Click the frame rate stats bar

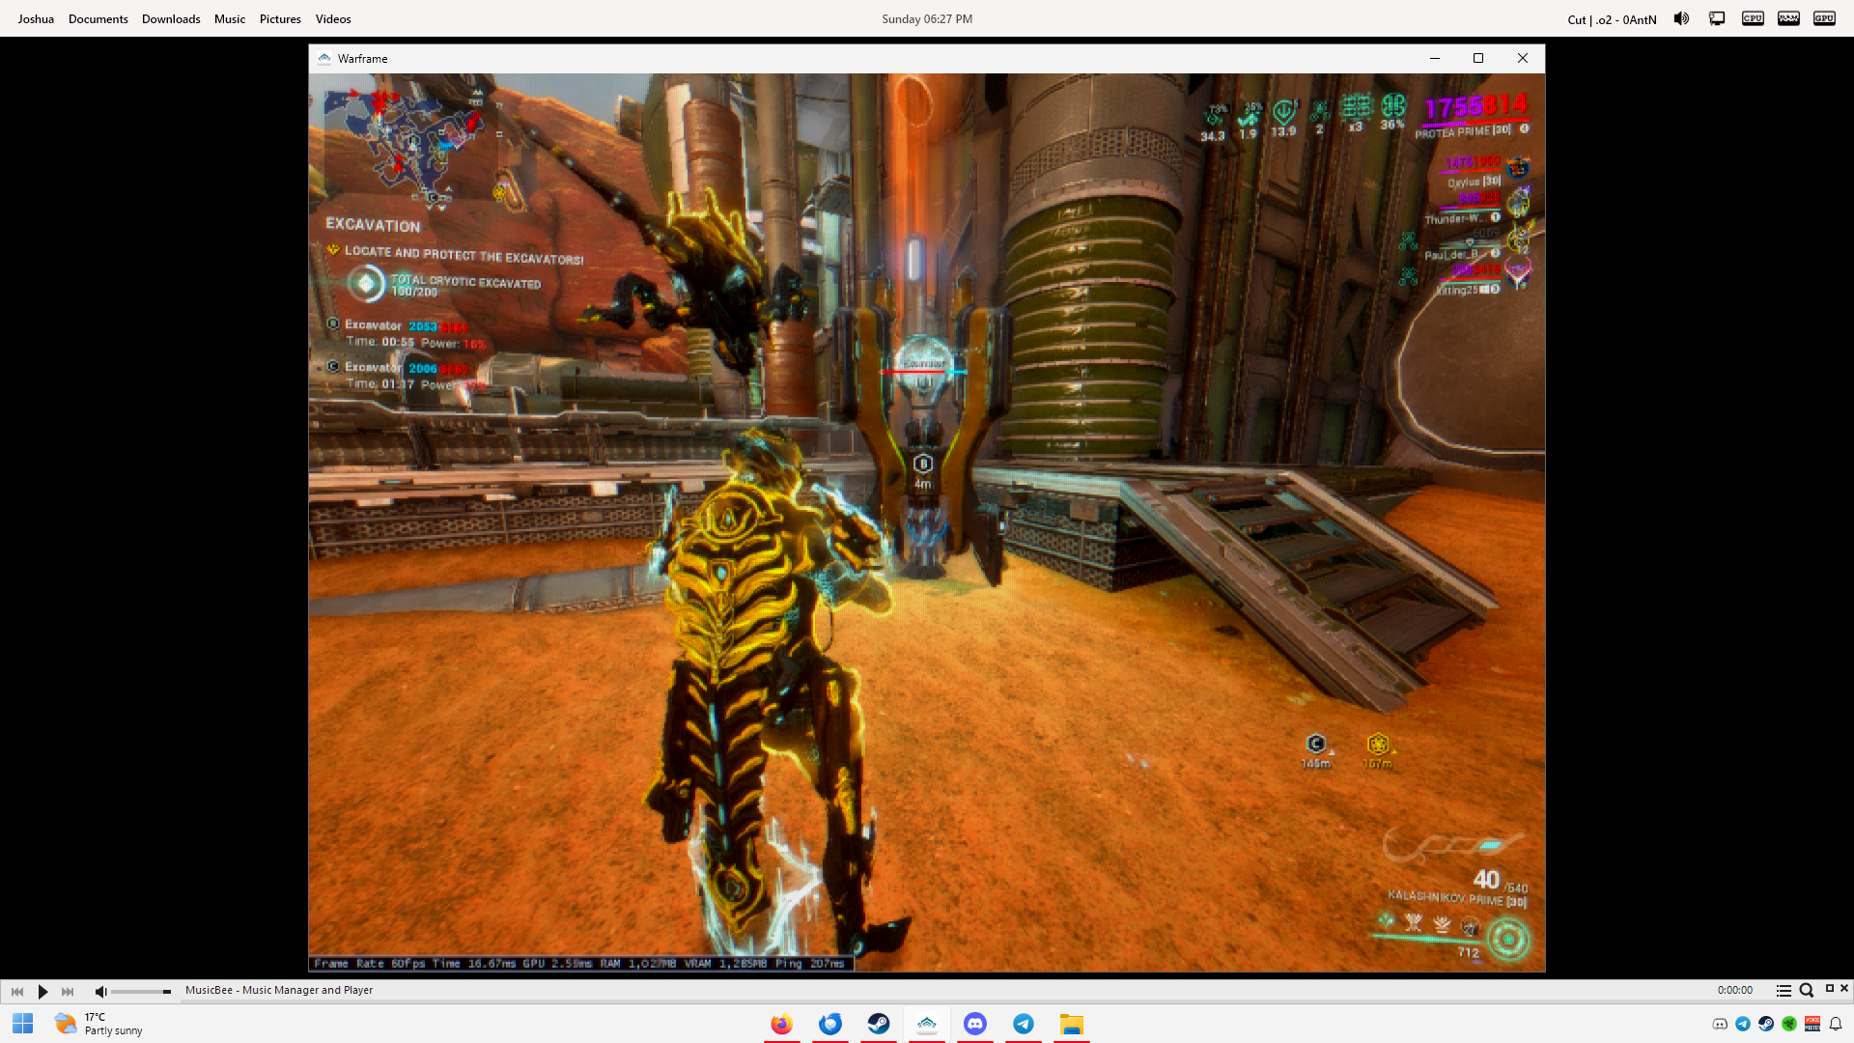coord(580,963)
